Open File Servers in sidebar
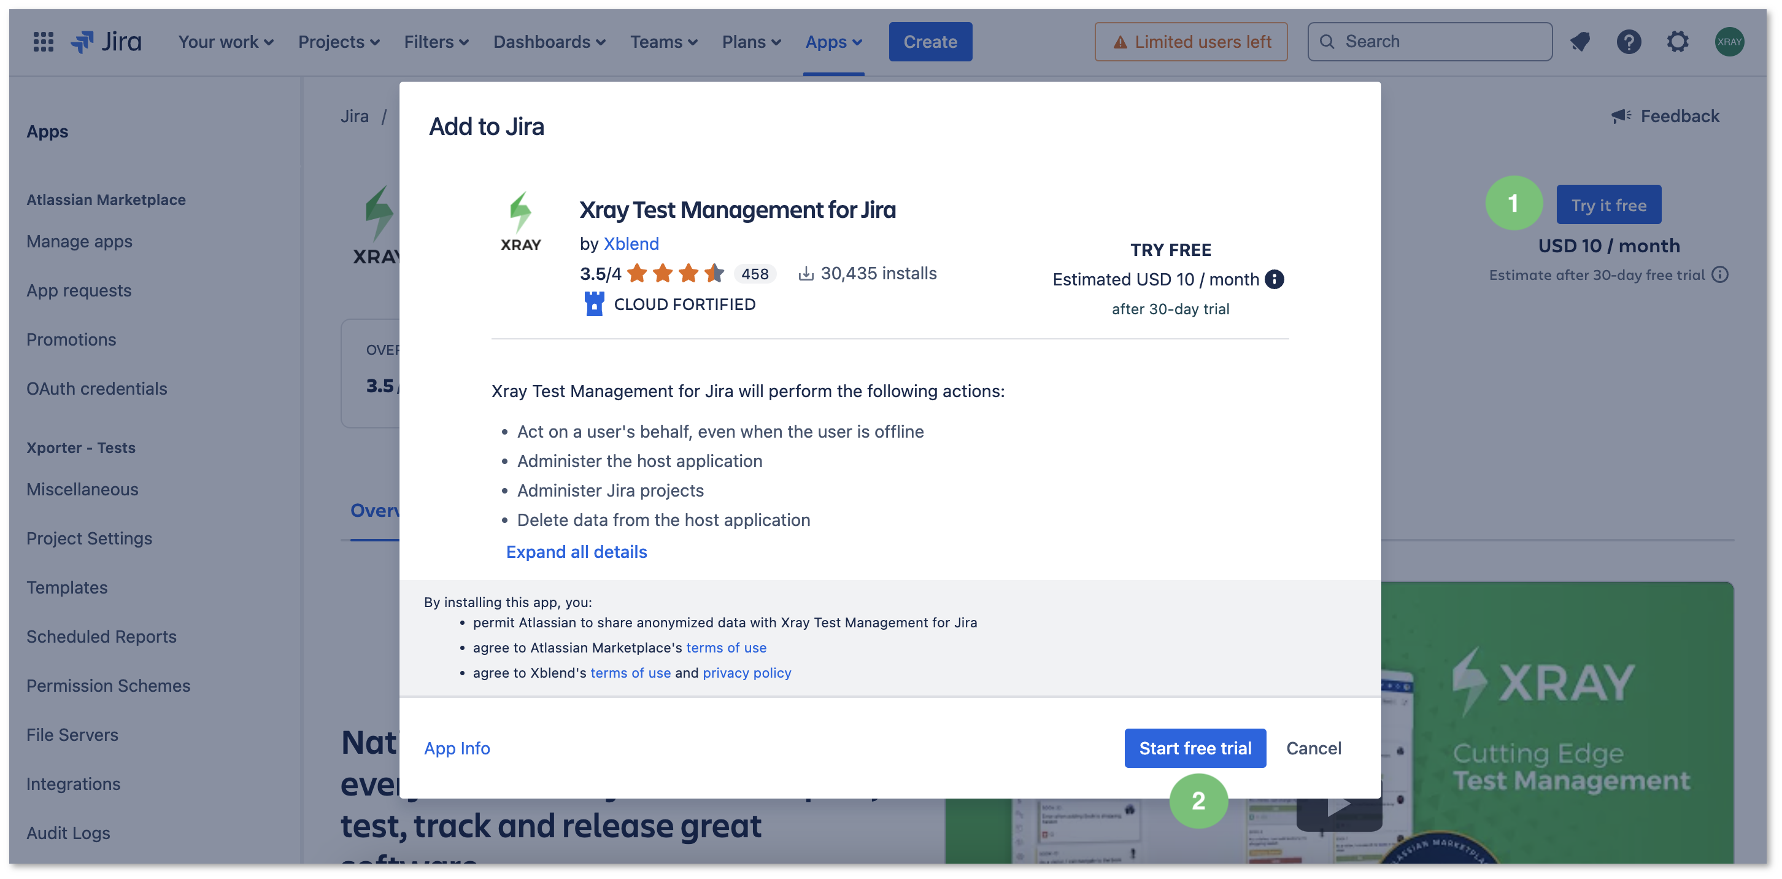The height and width of the screenshot is (879, 1782). 72,734
